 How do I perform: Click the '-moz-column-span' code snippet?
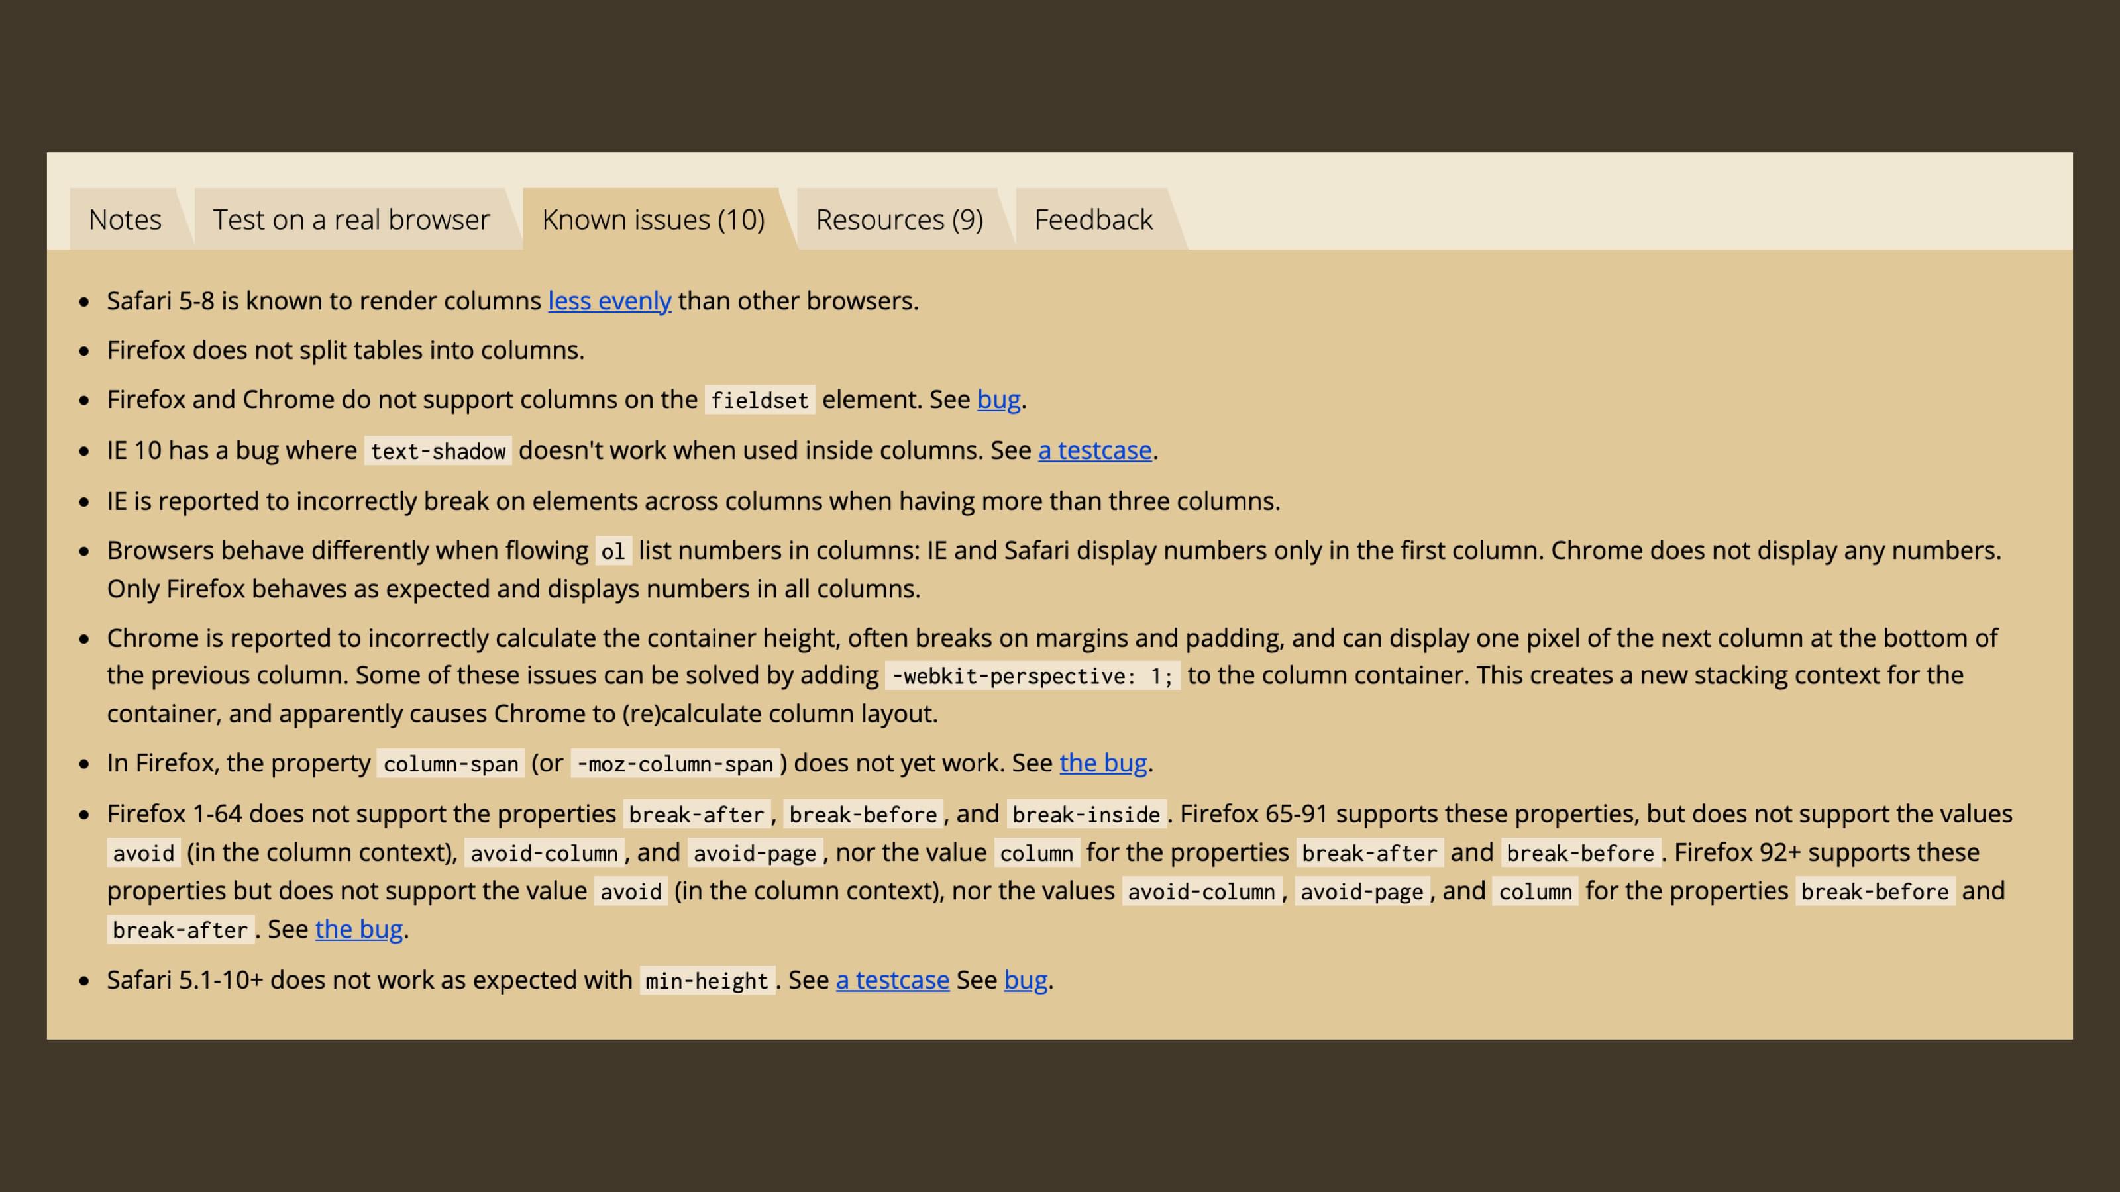(675, 764)
